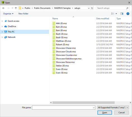Expand the This PC tree node
This screenshot has height=117, width=132.
[x=2, y=32]
